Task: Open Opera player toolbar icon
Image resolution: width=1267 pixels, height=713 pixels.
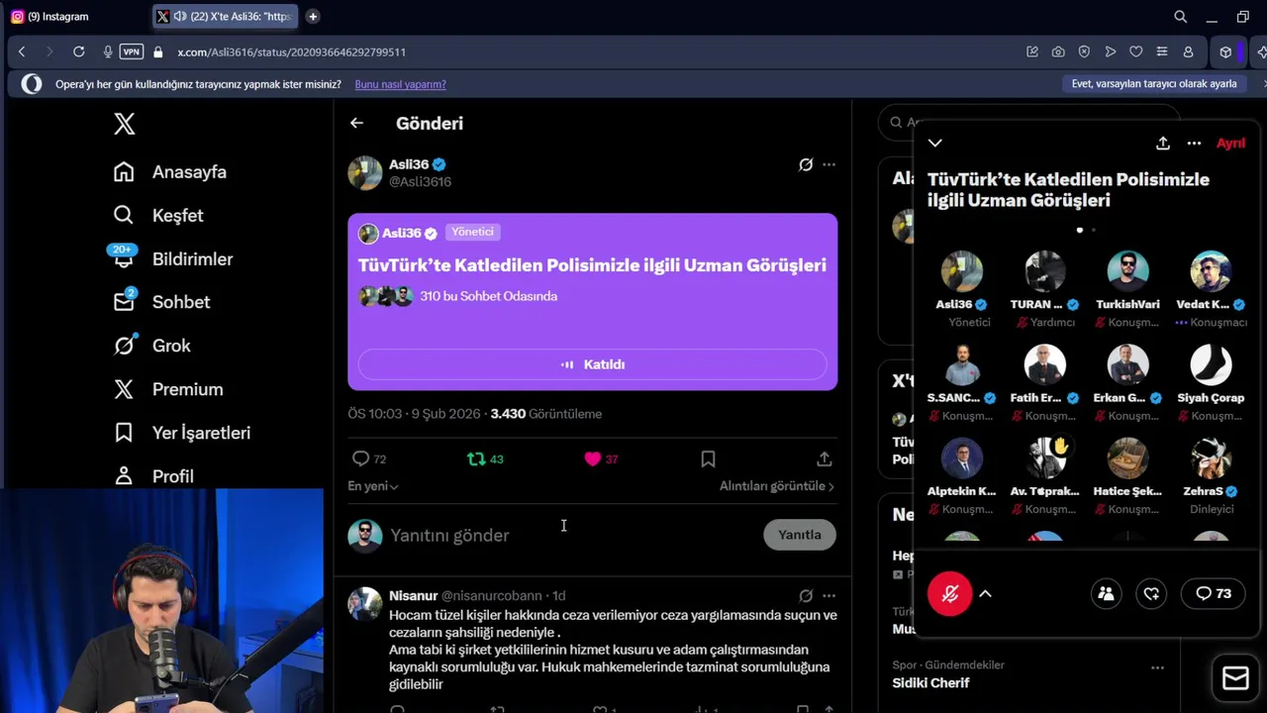Action: 1110,51
